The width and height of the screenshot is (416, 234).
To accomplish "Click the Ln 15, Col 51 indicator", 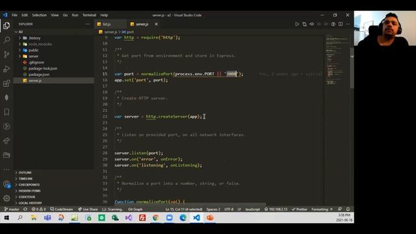I will 183,209.
